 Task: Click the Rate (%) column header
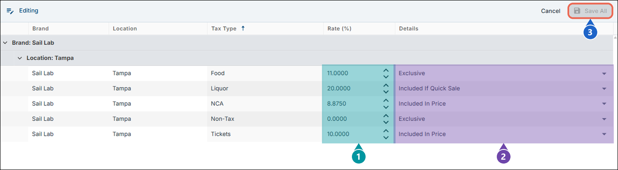coord(339,29)
